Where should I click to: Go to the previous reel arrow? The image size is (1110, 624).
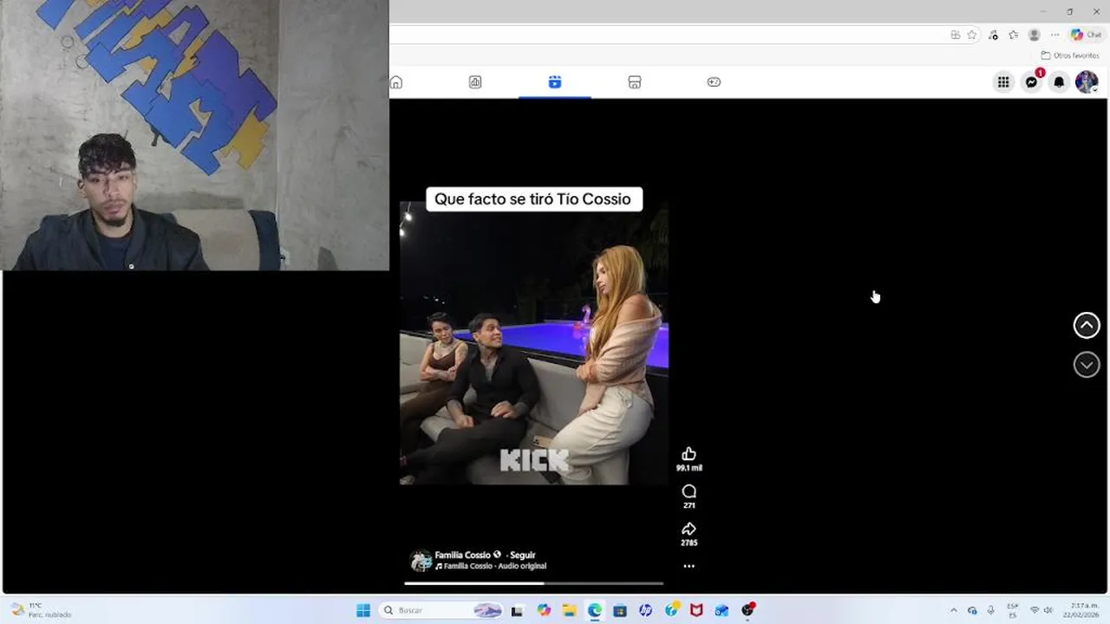pyautogui.click(x=1087, y=325)
